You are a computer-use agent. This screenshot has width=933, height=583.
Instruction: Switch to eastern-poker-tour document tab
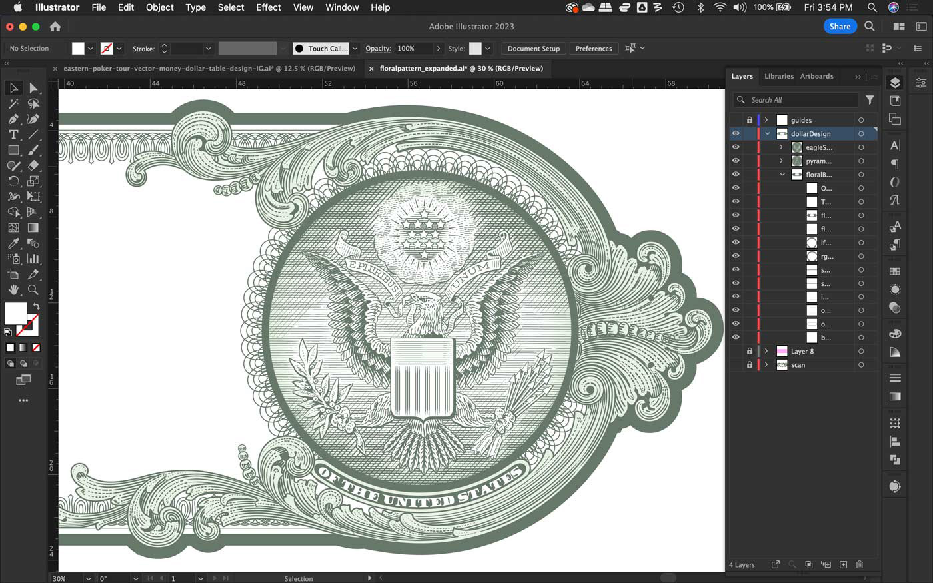(209, 68)
